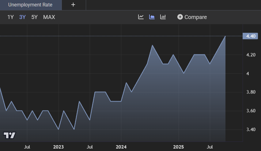Click the Compare button

click(192, 17)
